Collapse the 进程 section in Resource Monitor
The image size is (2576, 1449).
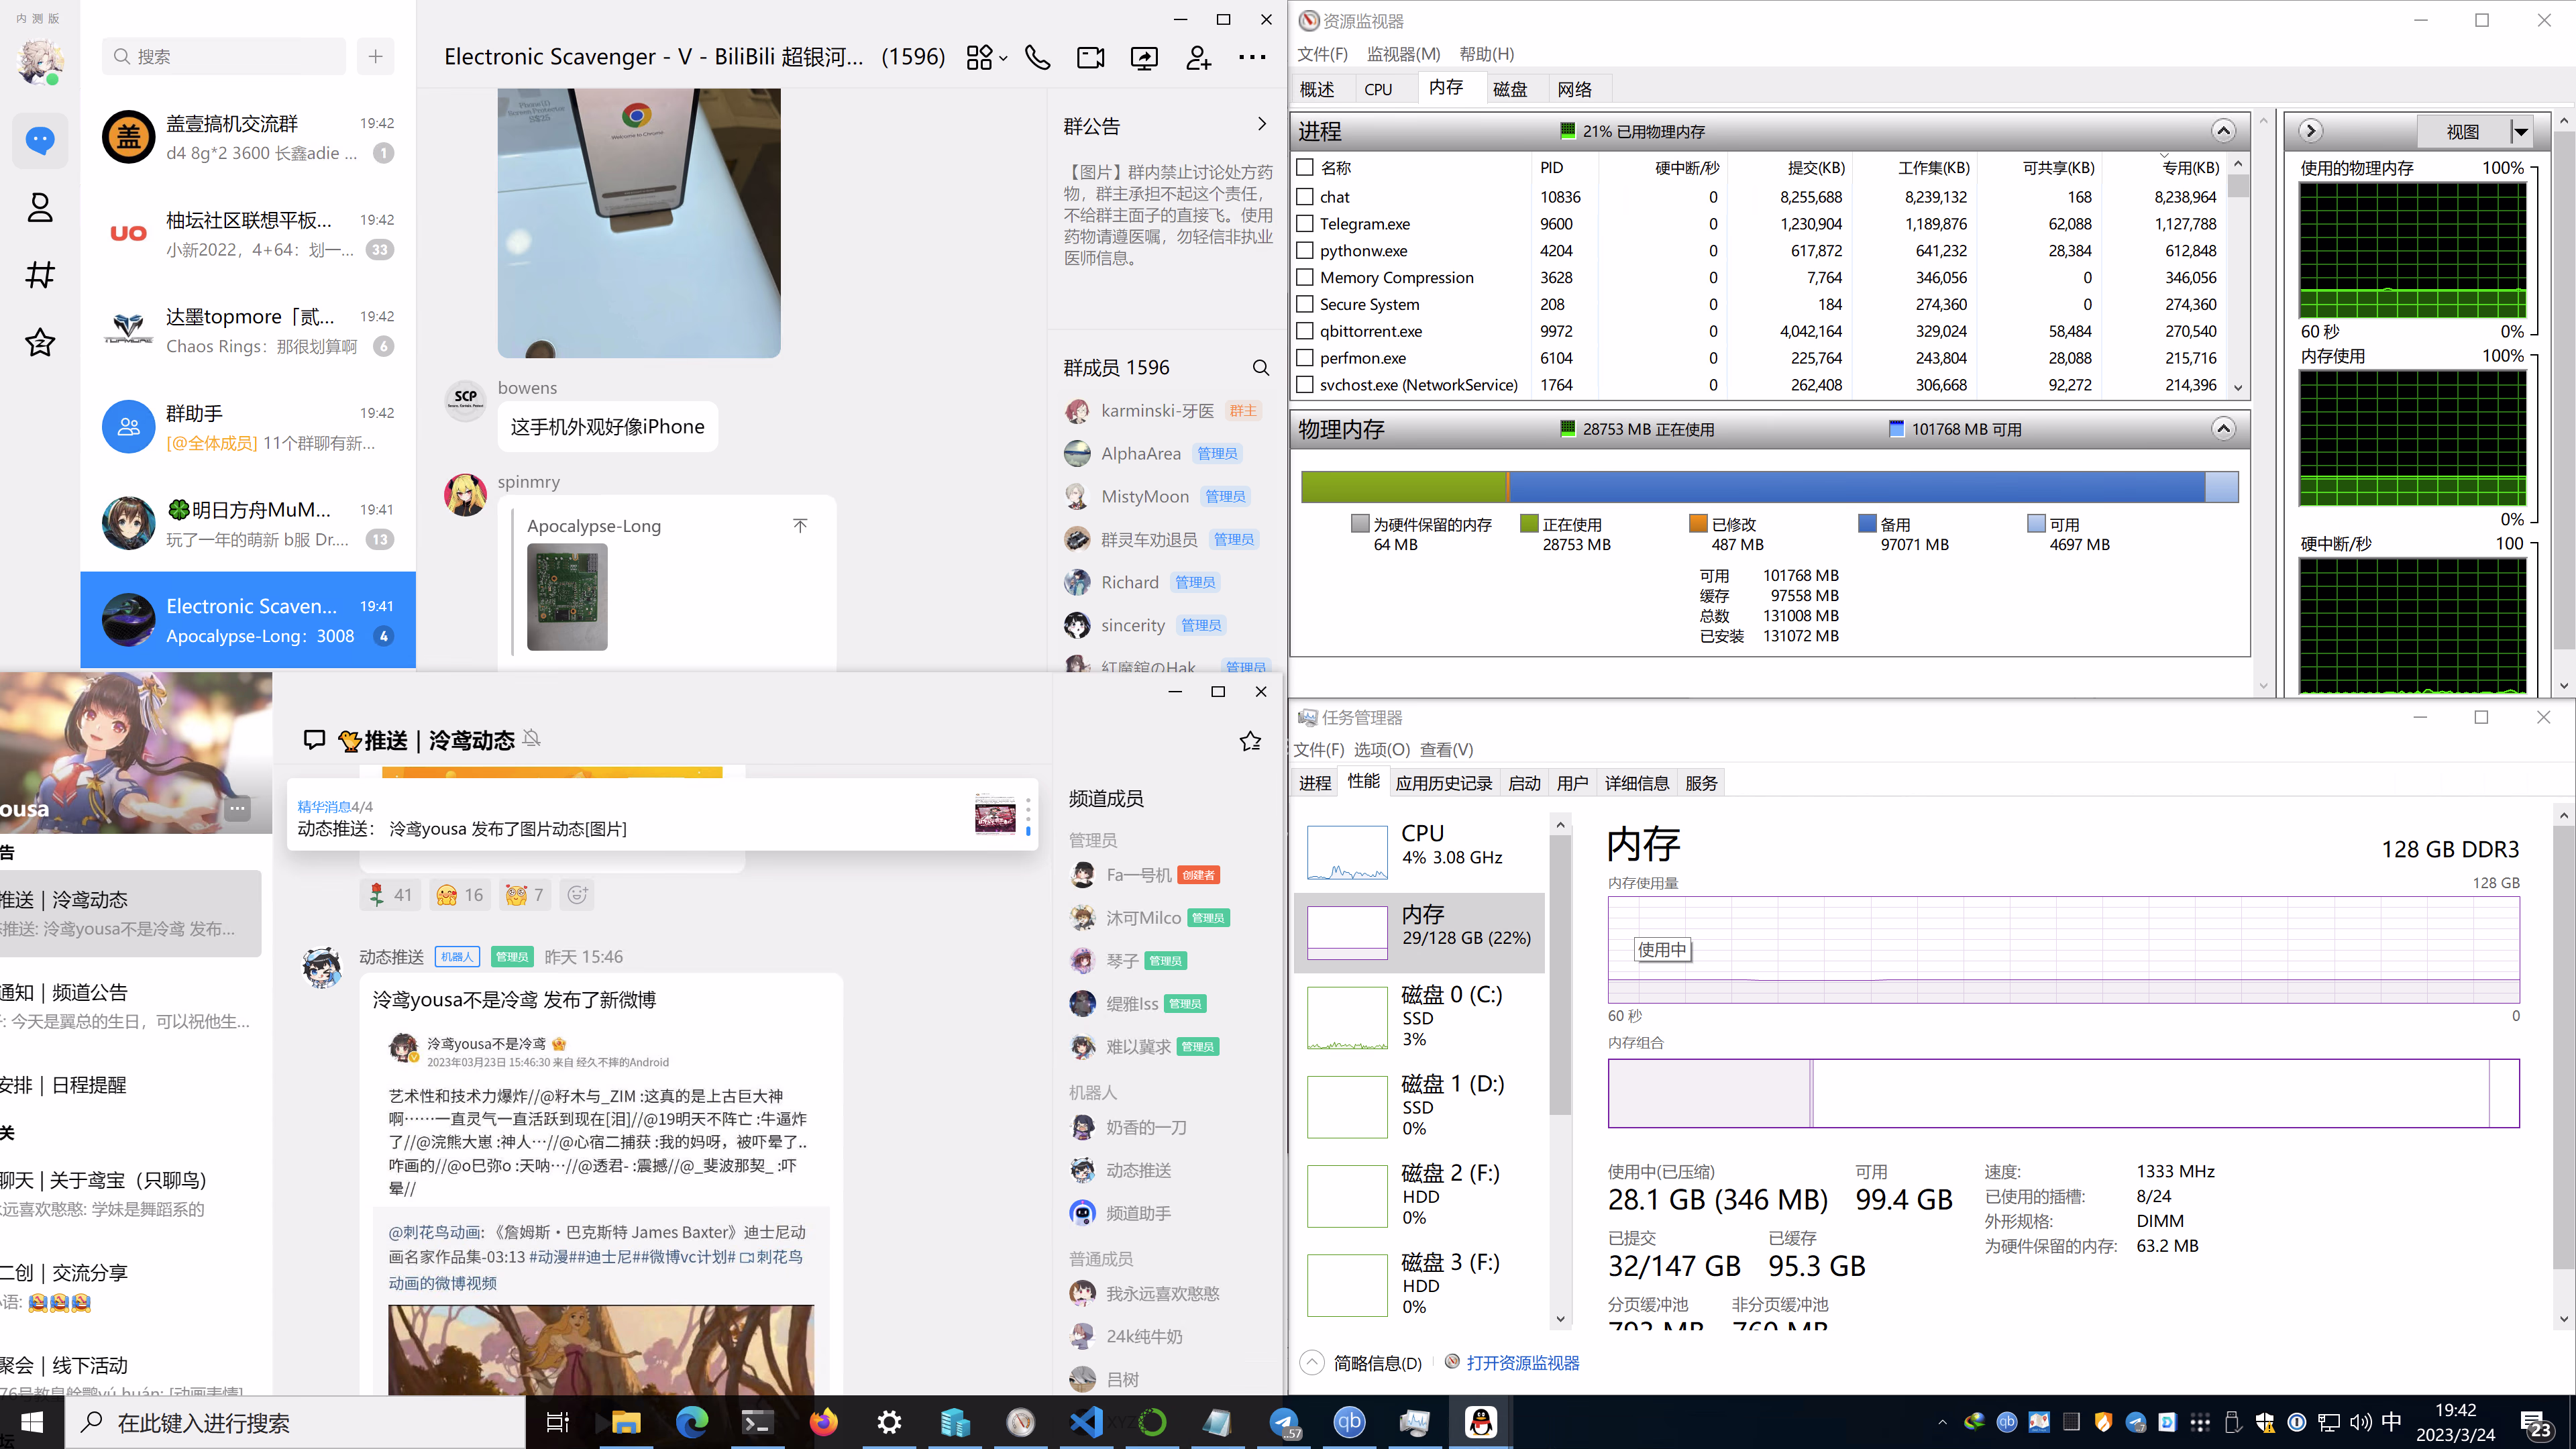tap(2222, 131)
